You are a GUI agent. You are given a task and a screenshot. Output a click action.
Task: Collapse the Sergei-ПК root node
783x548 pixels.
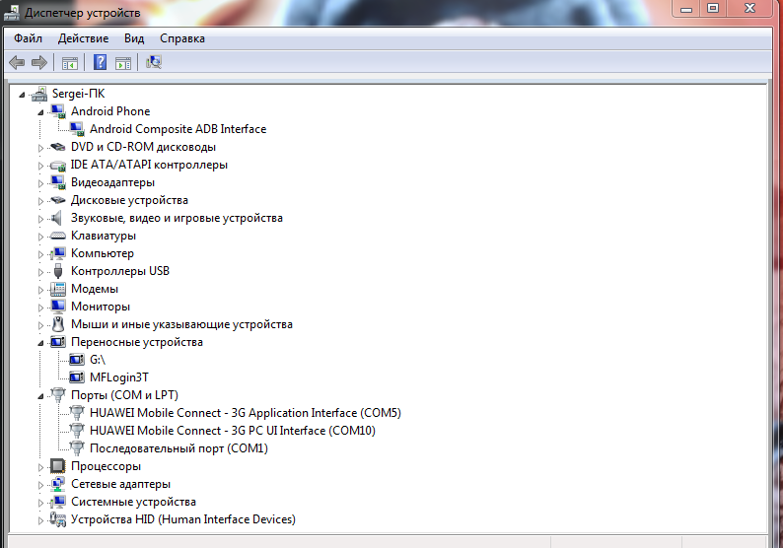[x=22, y=95]
